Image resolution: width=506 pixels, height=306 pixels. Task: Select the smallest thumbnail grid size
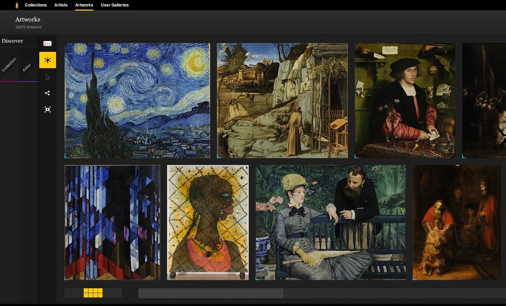pyautogui.click(x=73, y=293)
